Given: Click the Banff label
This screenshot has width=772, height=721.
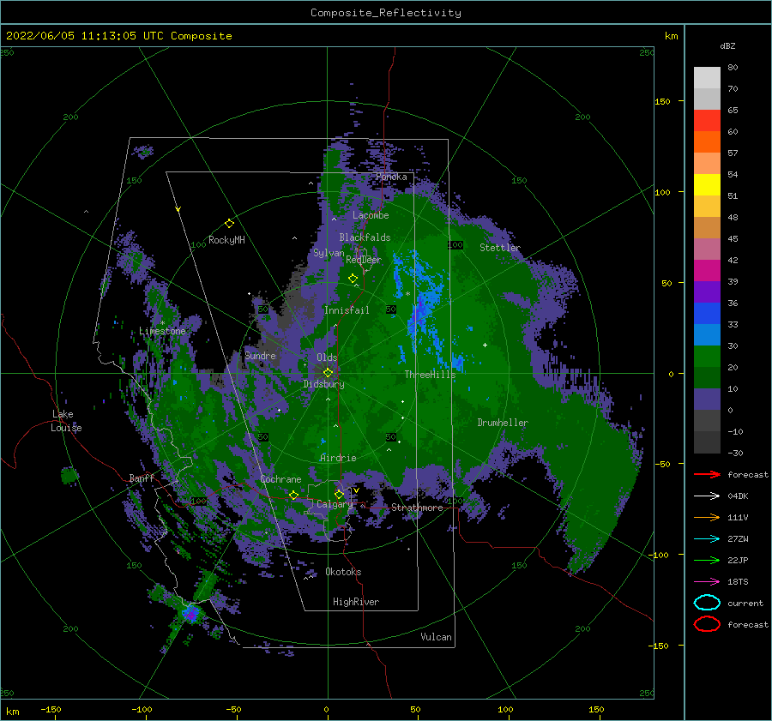Looking at the screenshot, I should tap(142, 478).
